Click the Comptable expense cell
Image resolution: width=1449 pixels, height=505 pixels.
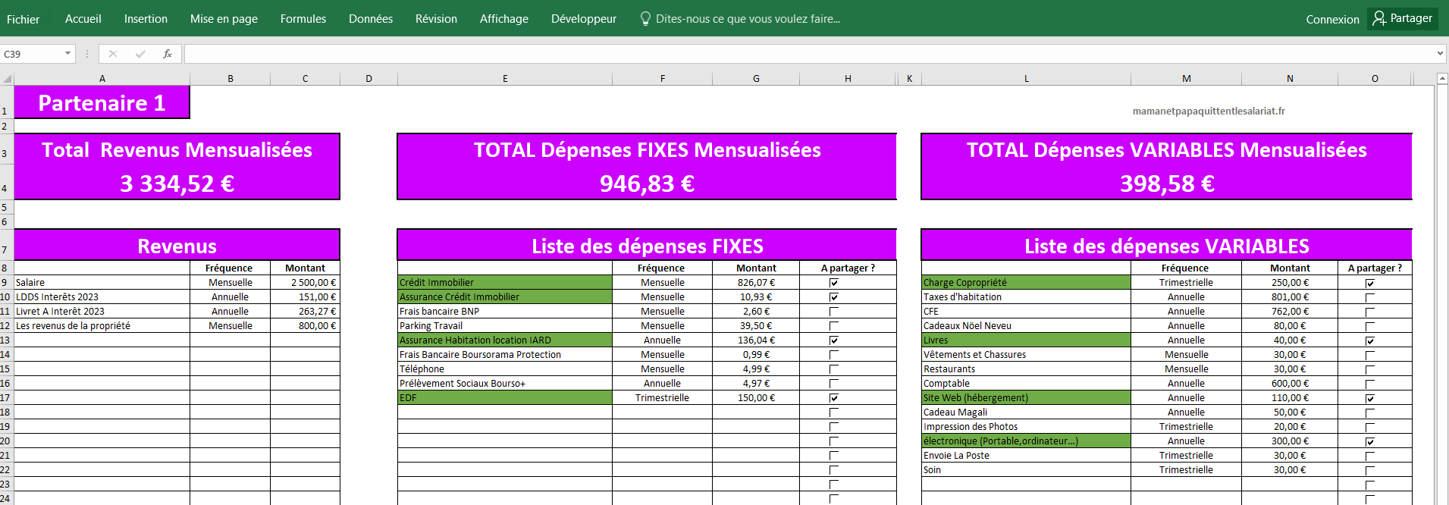(x=1026, y=384)
